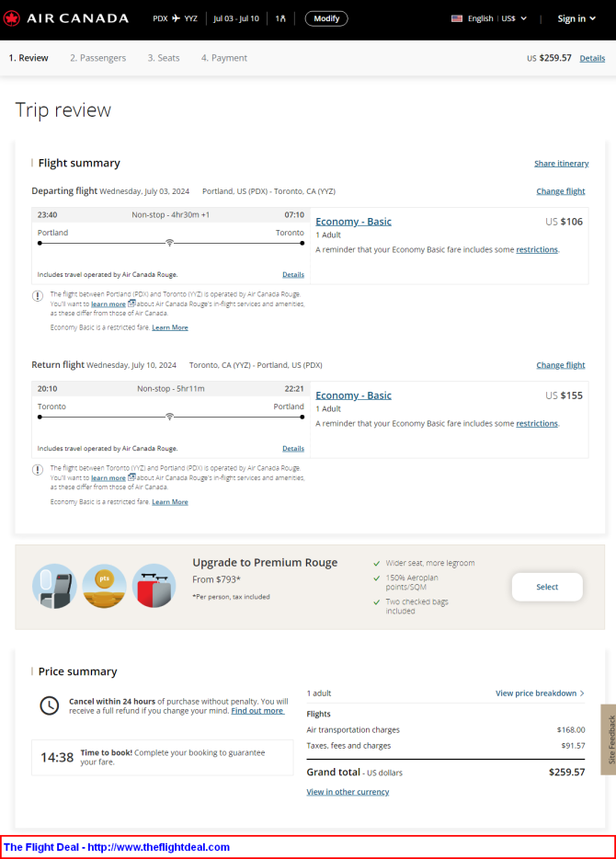The height and width of the screenshot is (859, 616).
Task: Click Share itinerary link
Action: tap(561, 164)
